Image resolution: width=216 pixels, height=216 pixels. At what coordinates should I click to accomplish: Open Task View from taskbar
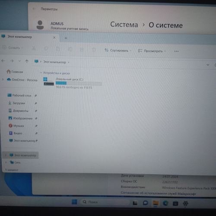point(135,203)
